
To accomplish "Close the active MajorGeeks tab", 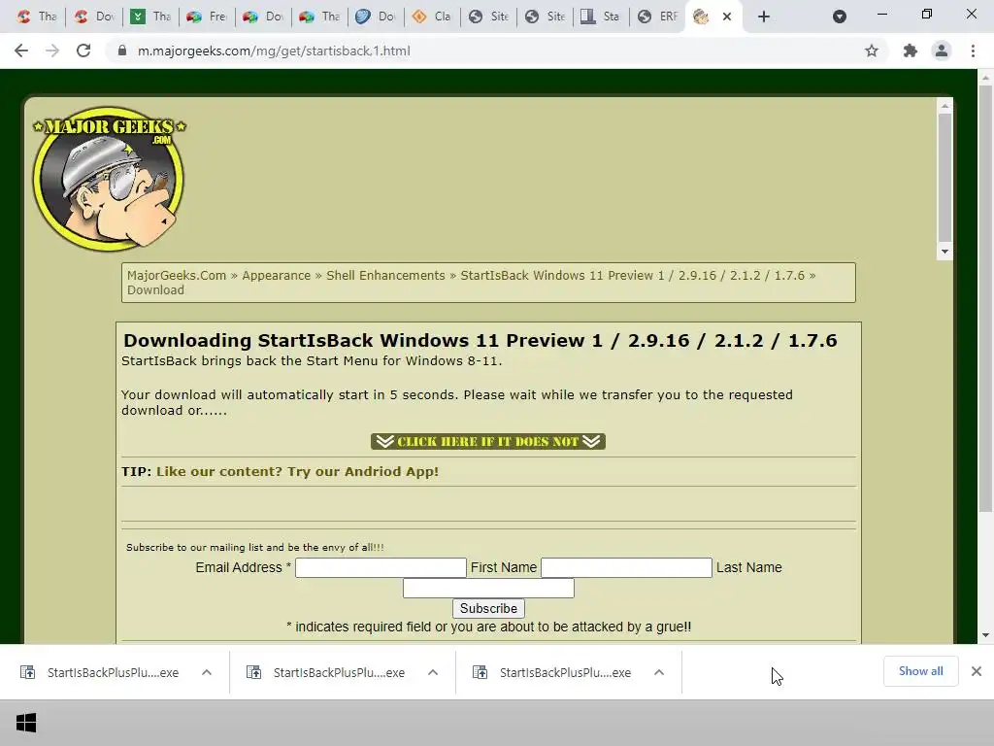I will point(727,17).
